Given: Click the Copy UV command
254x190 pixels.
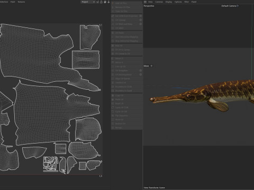Looking at the screenshot, I should 126,96.
